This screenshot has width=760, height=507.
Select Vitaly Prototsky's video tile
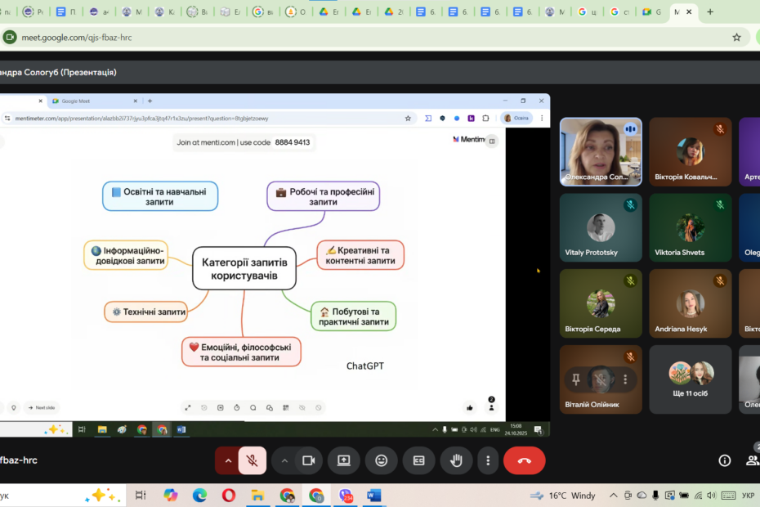pos(601,227)
